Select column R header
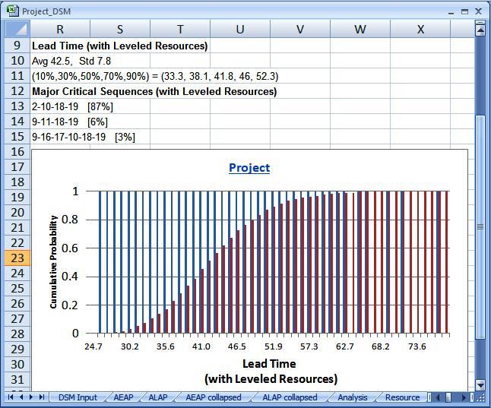Viewport: 491px width, 408px height. tap(60, 29)
